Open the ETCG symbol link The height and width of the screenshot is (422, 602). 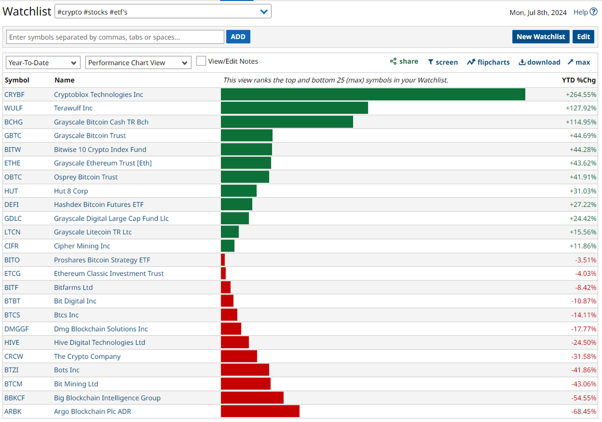[13, 273]
